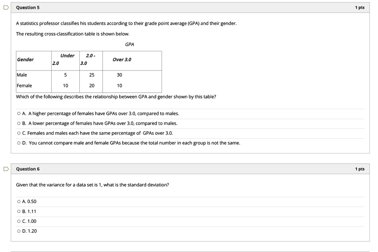
Task: Select option A for Question 5
Action: (x=18, y=113)
